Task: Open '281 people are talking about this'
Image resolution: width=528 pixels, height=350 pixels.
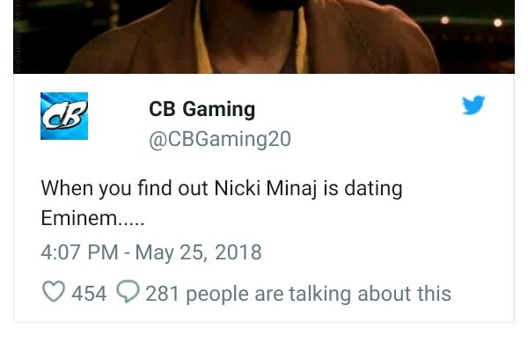Action: 298,294
